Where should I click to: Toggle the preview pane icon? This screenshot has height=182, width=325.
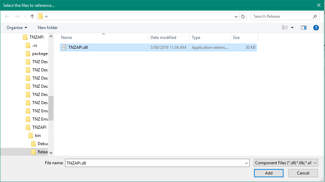click(x=303, y=28)
